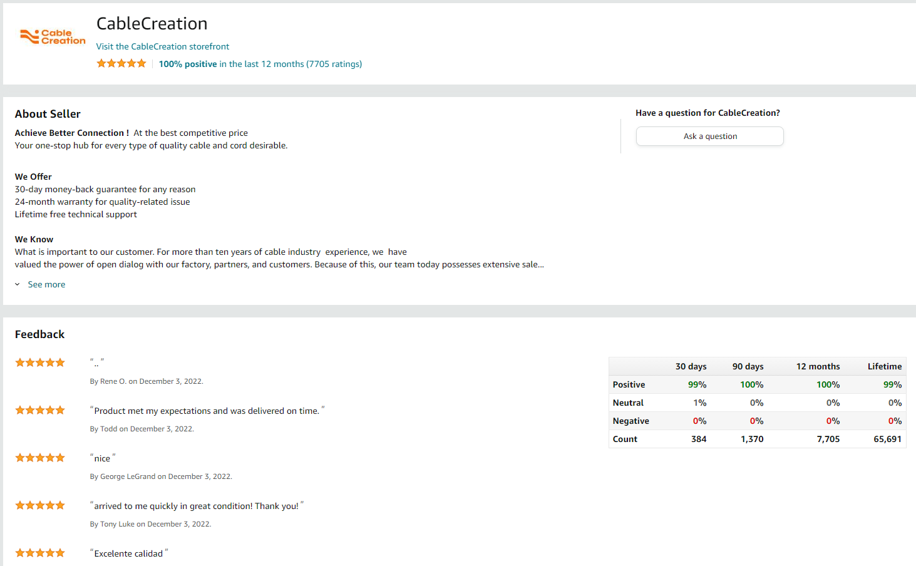This screenshot has height=566, width=916.
Task: Click 'Achieve Better Connection !' tagline
Action: (72, 133)
